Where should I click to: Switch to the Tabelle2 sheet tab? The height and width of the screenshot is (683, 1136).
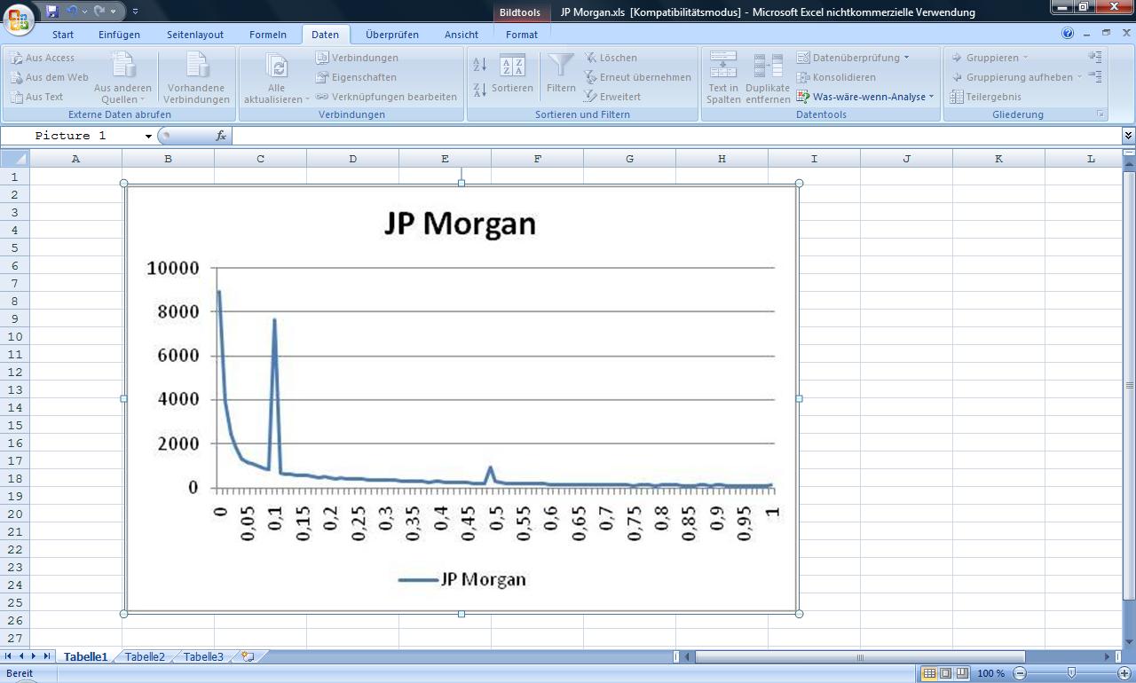click(145, 657)
